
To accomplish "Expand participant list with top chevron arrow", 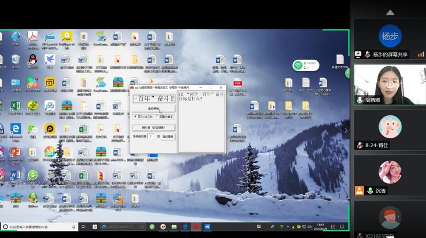I will point(390,12).
